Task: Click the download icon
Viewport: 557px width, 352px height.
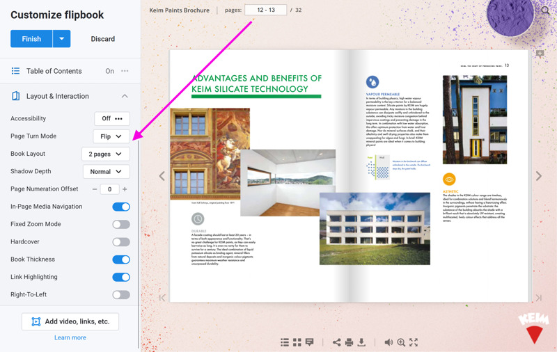Action: tap(361, 342)
